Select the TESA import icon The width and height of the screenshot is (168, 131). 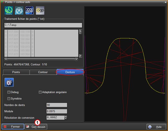pyautogui.click(x=30, y=10)
